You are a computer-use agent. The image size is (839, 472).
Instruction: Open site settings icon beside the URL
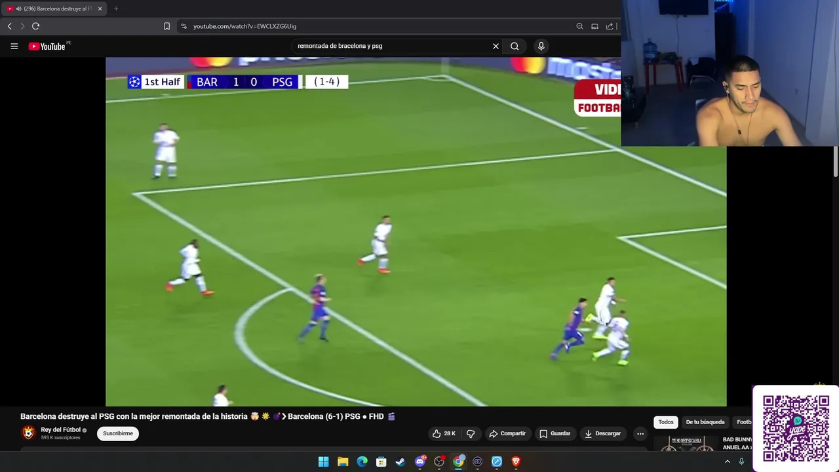184,26
